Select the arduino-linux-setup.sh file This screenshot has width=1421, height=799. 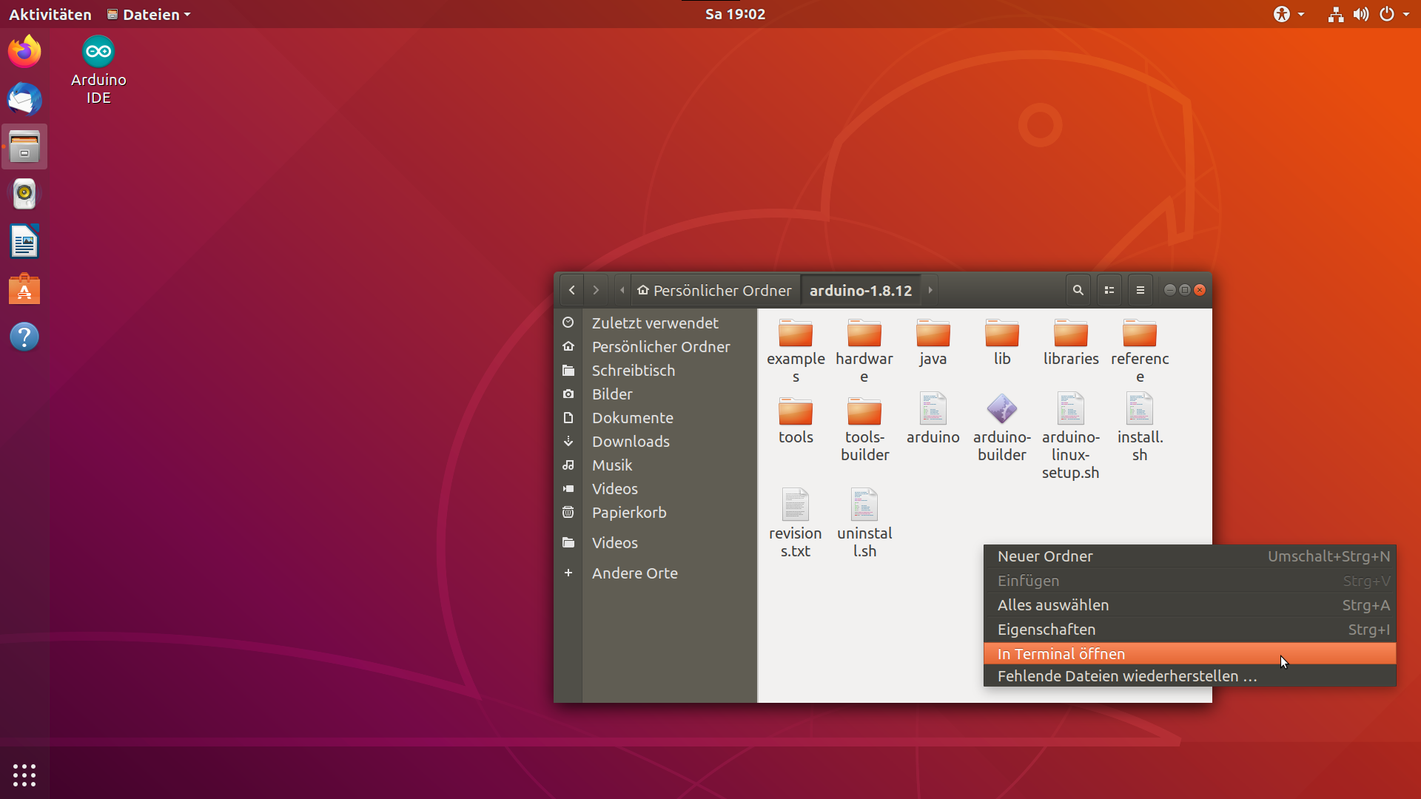click(1071, 436)
